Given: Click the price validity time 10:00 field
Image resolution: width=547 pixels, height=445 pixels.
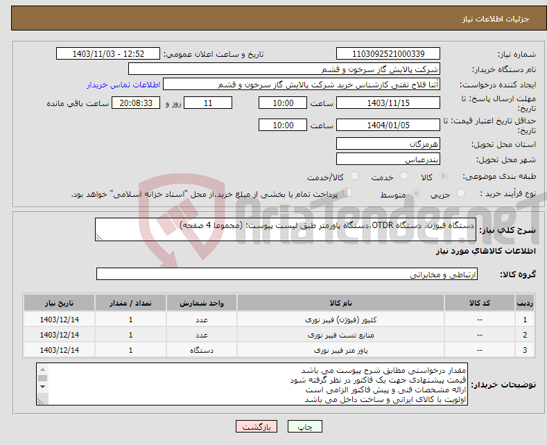Looking at the screenshot, I should (x=283, y=125).
